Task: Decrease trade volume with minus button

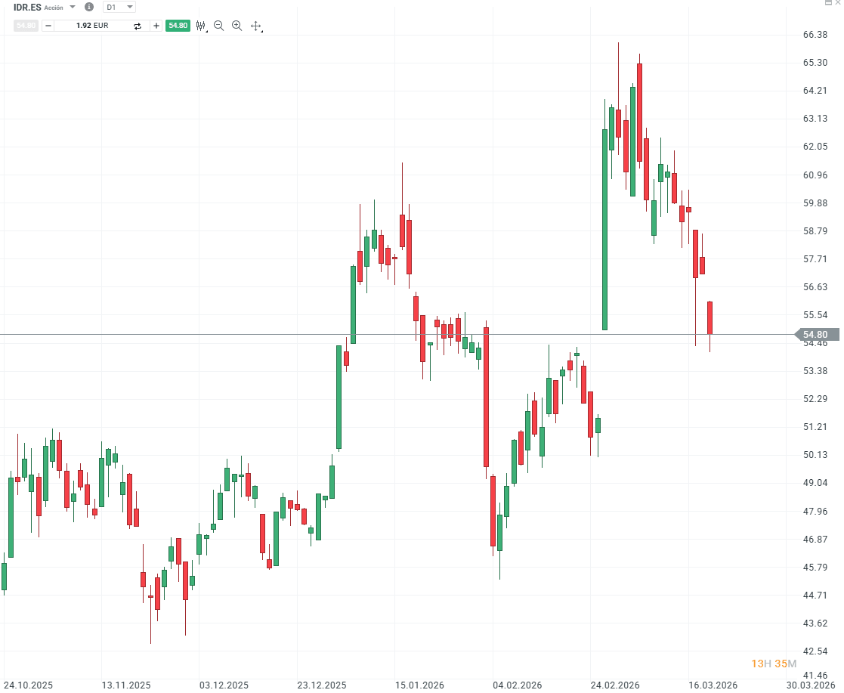Action: coord(48,26)
